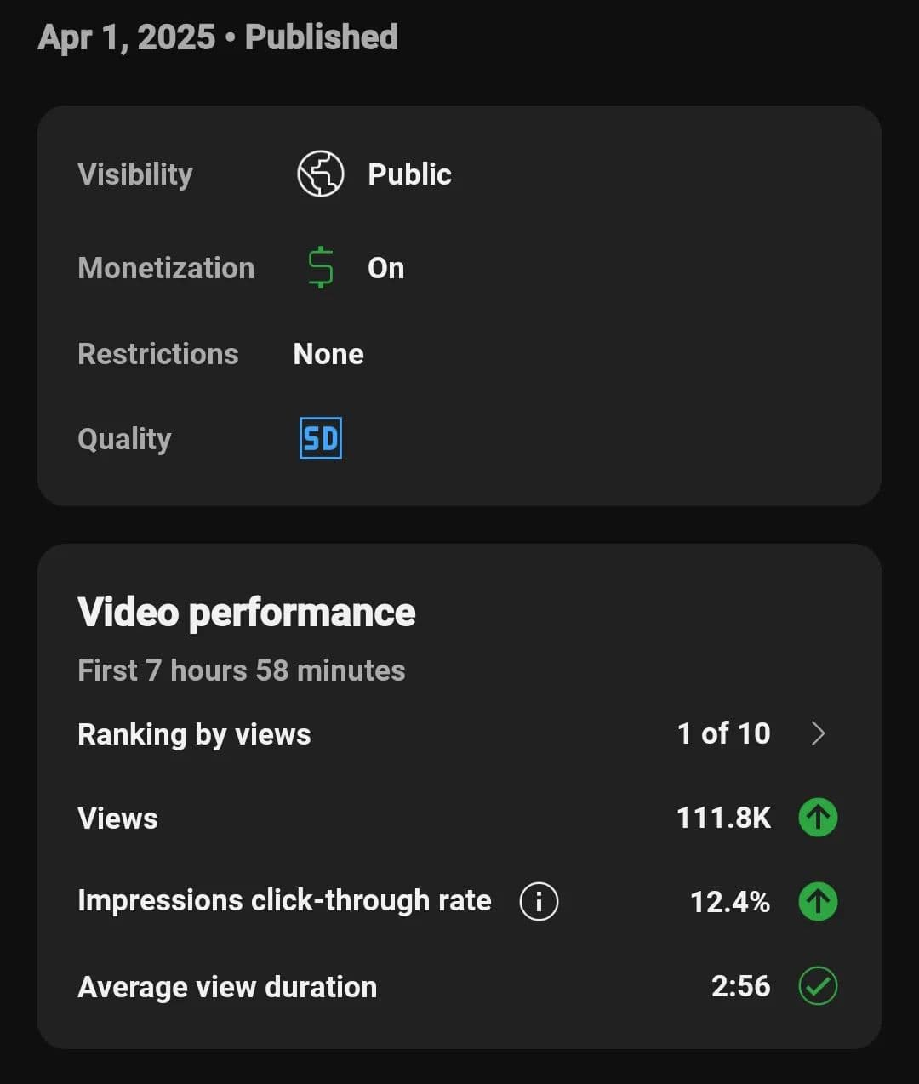Click the 1 of 10 ranking link

pyautogui.click(x=723, y=733)
